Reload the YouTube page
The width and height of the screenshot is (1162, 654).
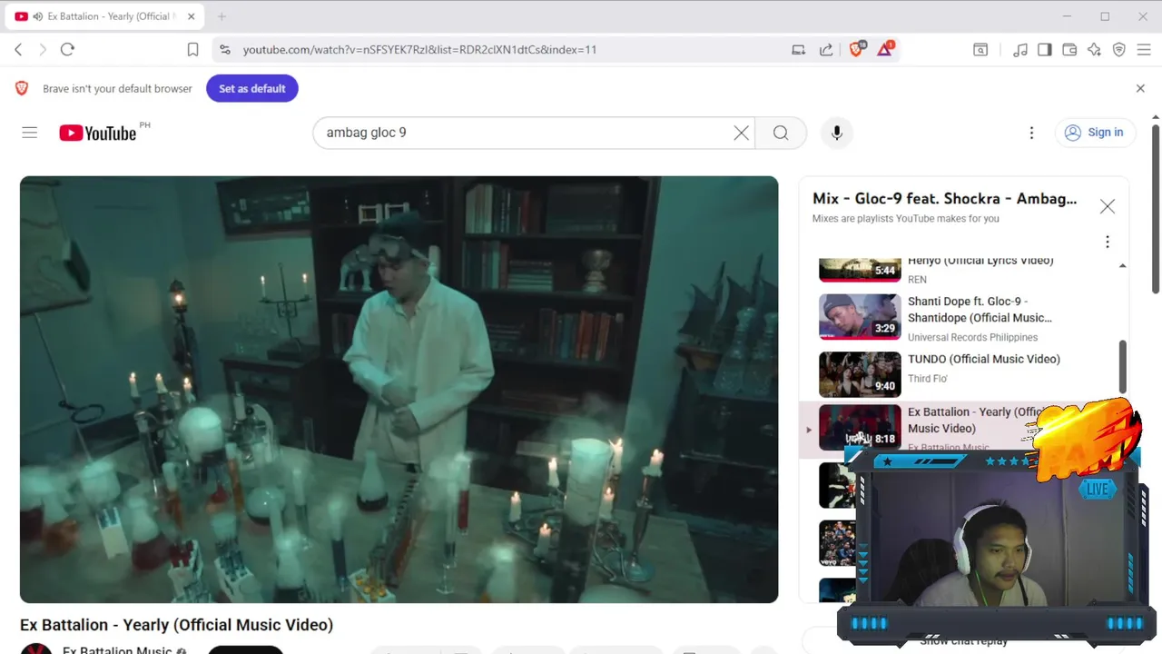click(67, 50)
